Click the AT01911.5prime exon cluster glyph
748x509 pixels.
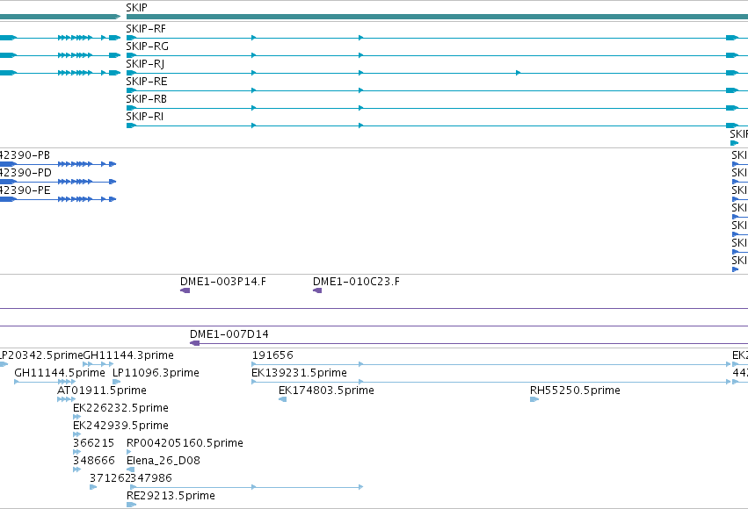click(66, 399)
